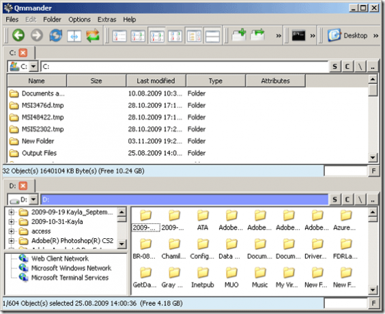Click the parent folder '..' button in D: panel

[373, 199]
